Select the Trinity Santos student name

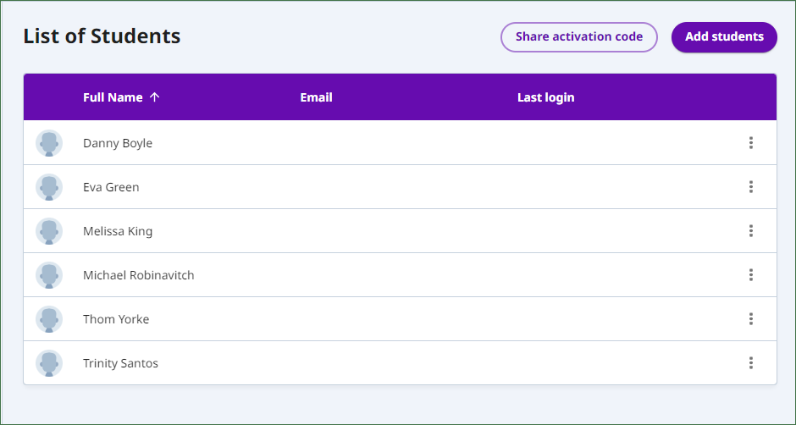pos(121,363)
